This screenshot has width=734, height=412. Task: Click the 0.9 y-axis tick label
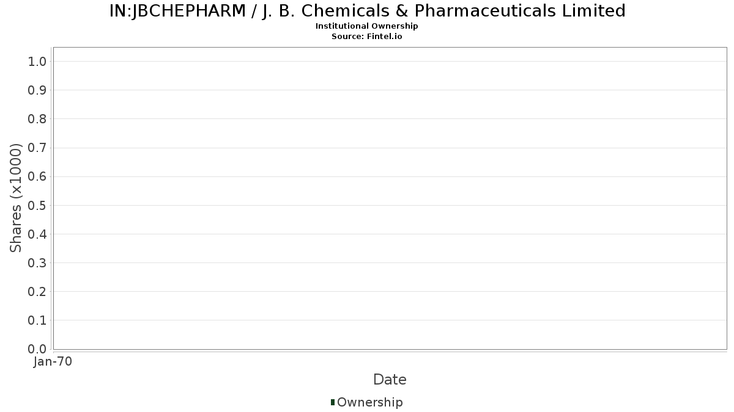click(x=37, y=90)
